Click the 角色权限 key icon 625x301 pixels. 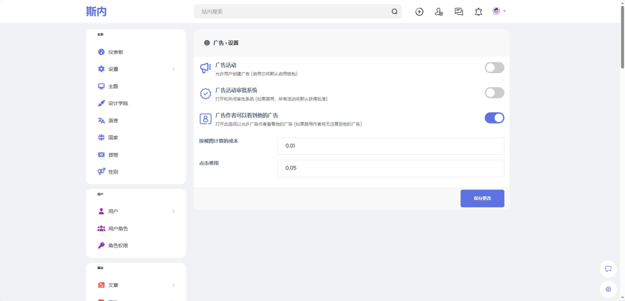101,246
